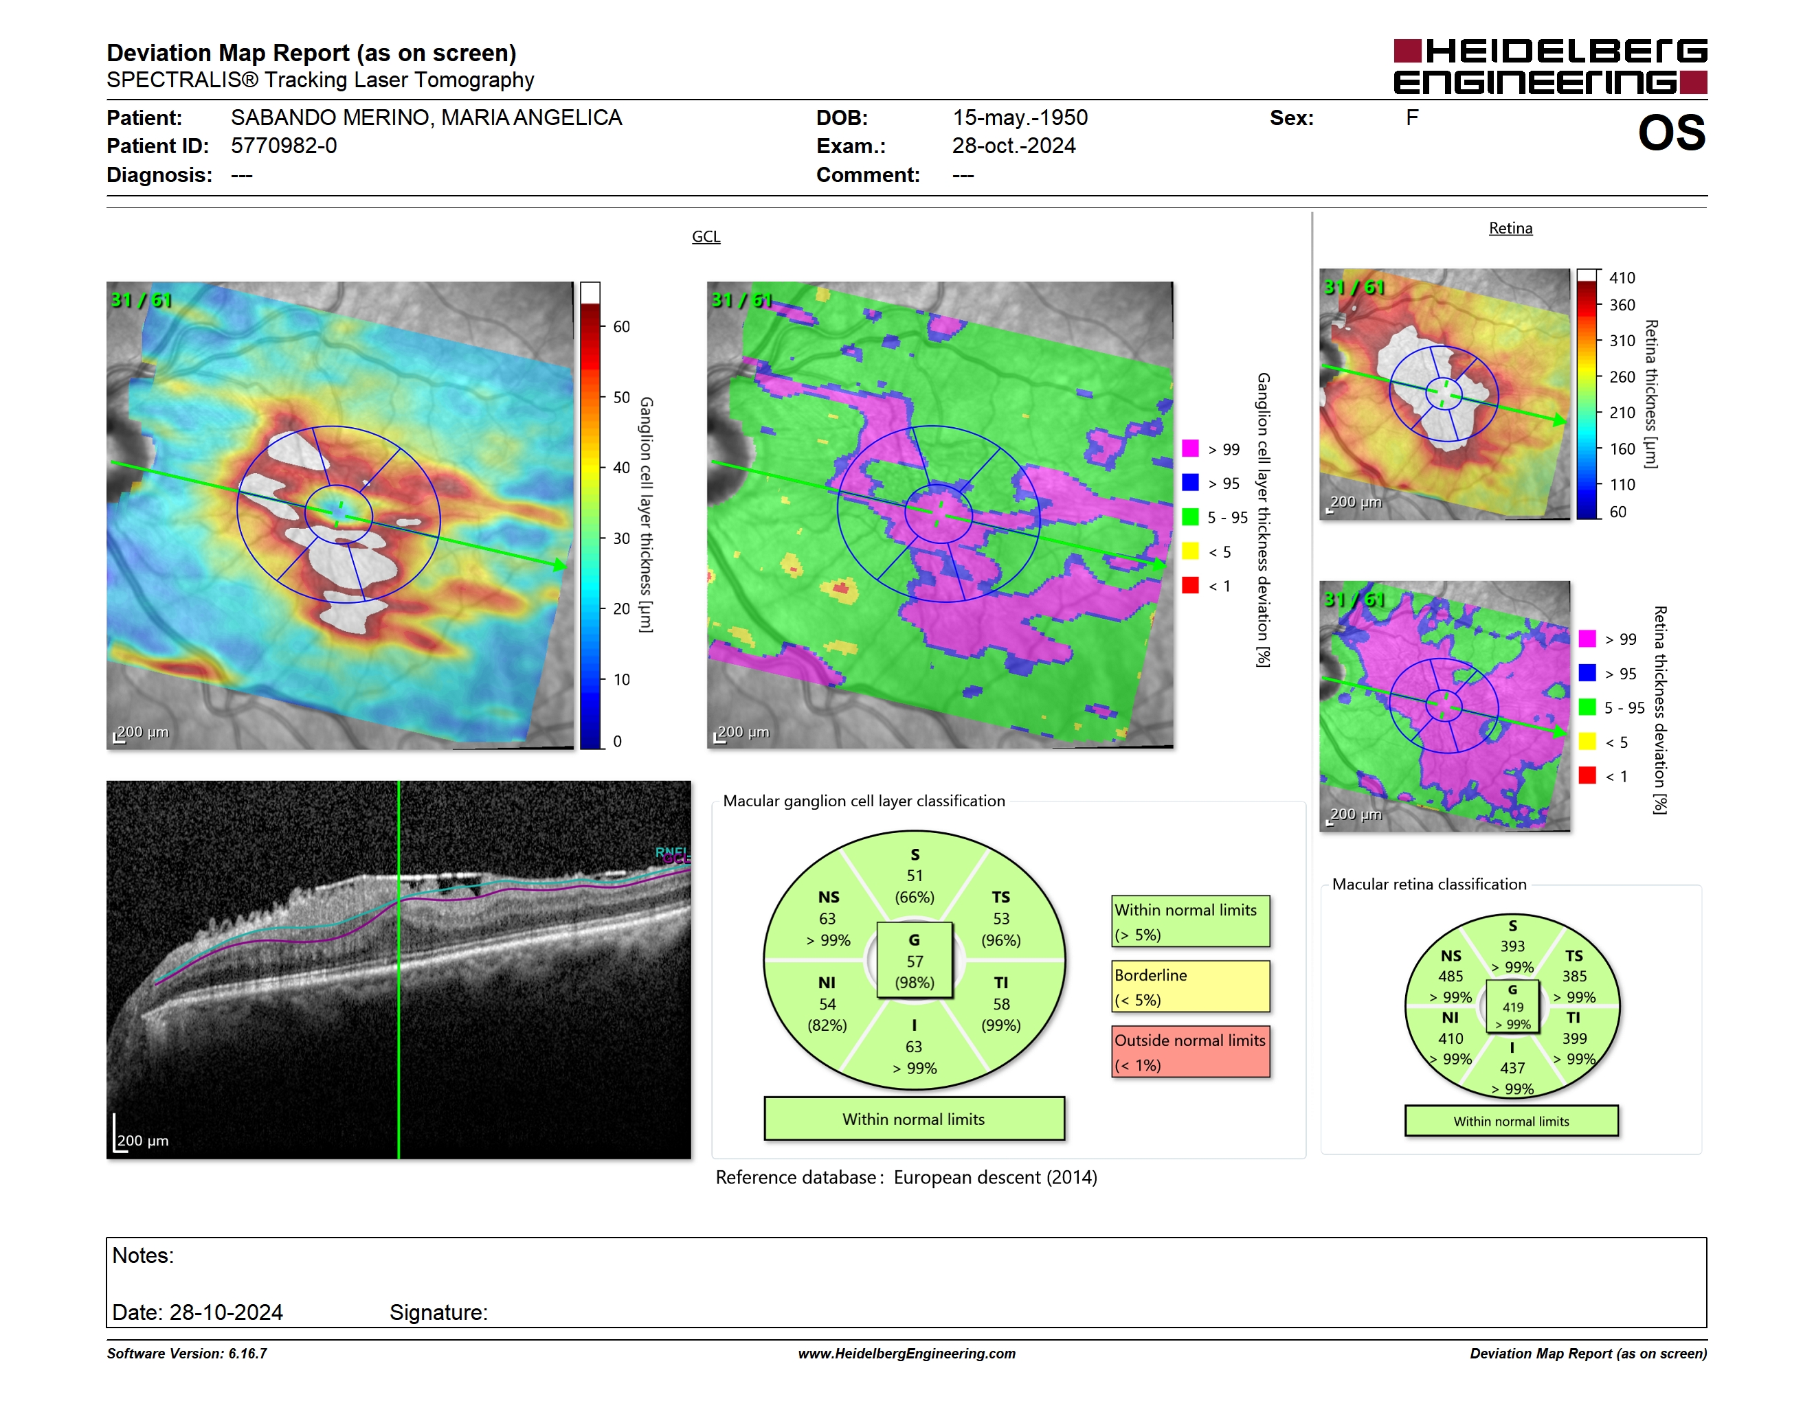This screenshot has width=1814, height=1401.
Task: Click 'Software Version: 6.16.7' footer text
Action: click(187, 1354)
